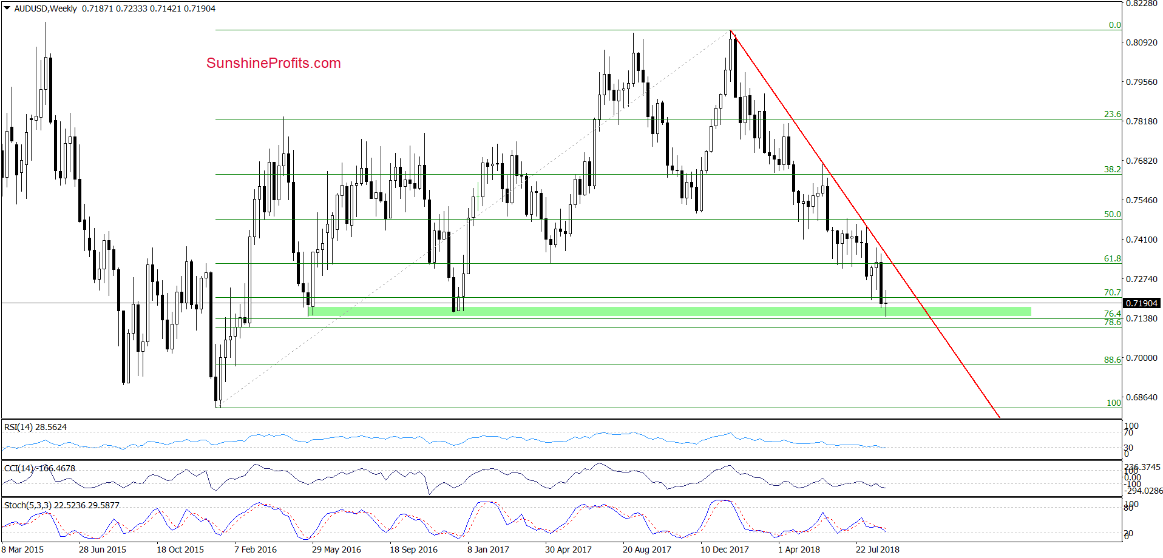The height and width of the screenshot is (558, 1163).
Task: Click the 0.79560 price axis label
Action: pyautogui.click(x=1142, y=82)
